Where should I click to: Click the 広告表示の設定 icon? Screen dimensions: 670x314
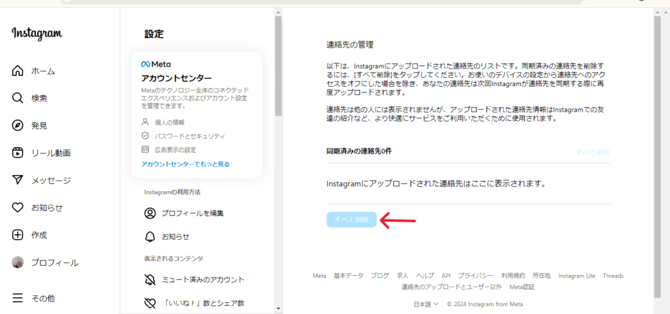point(145,149)
